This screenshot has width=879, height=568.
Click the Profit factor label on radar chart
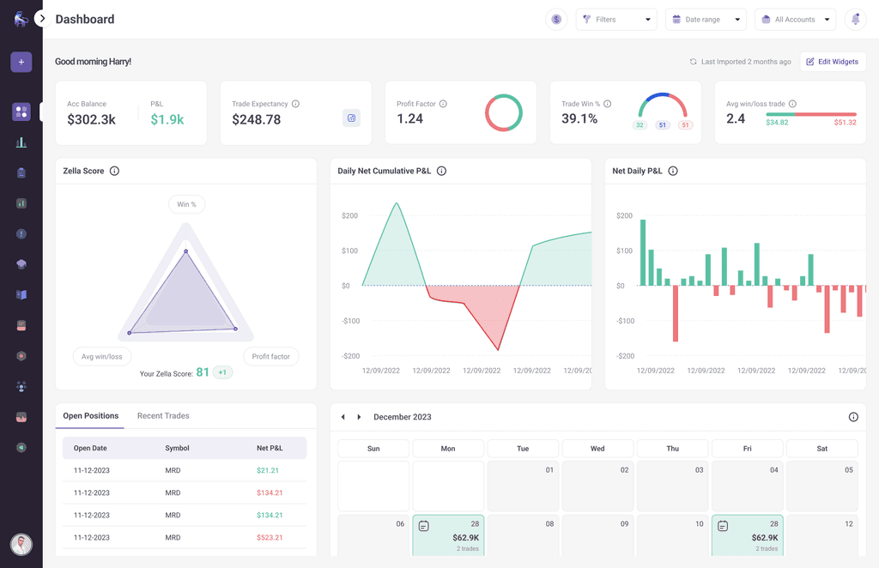coord(270,356)
